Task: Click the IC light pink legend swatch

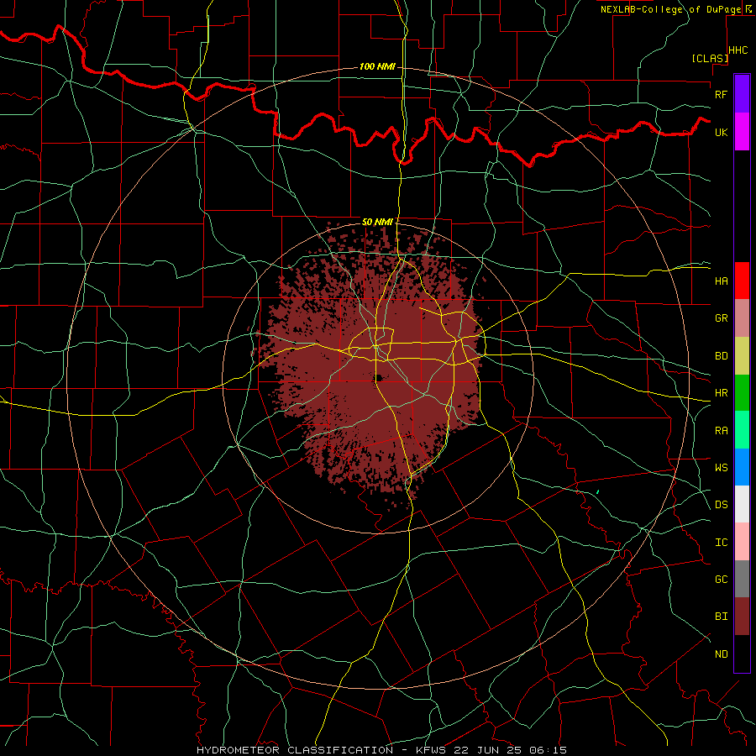Action: point(742,542)
